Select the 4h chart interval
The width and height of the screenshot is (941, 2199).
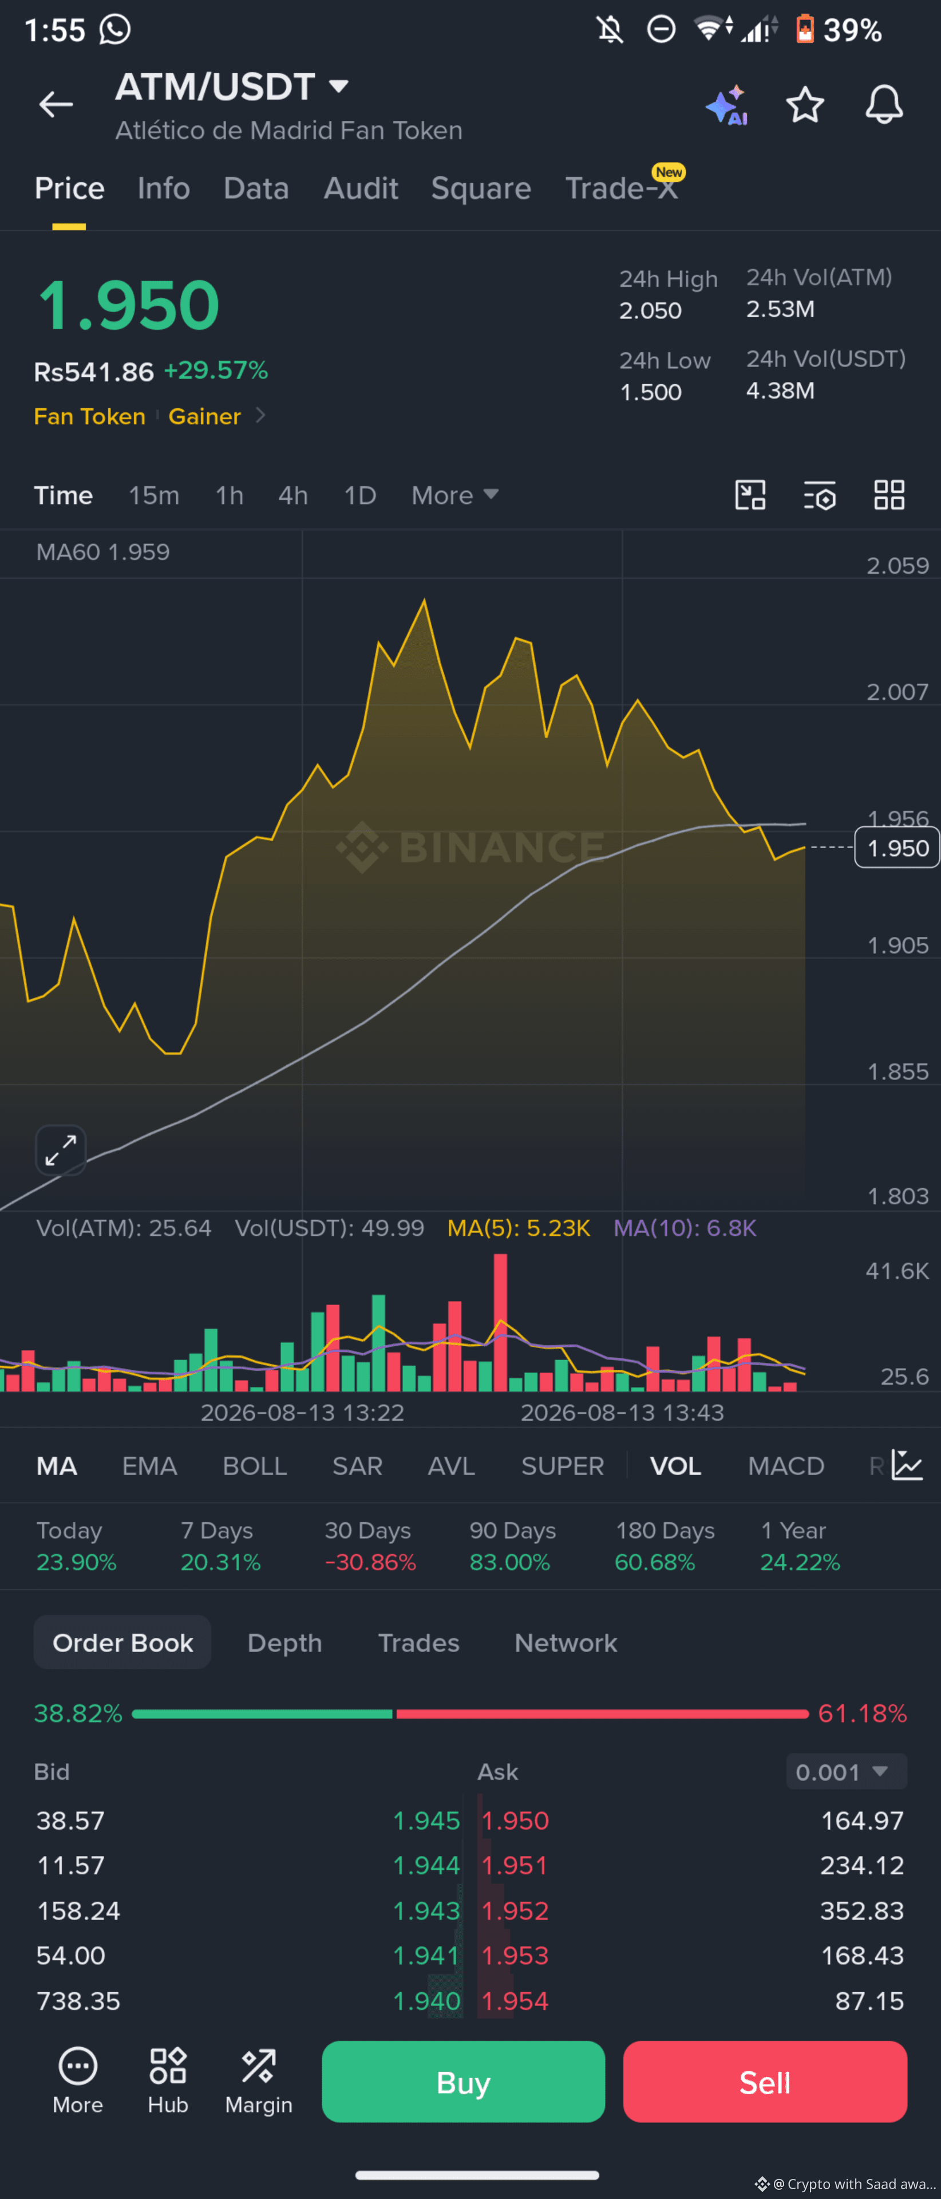pos(292,495)
